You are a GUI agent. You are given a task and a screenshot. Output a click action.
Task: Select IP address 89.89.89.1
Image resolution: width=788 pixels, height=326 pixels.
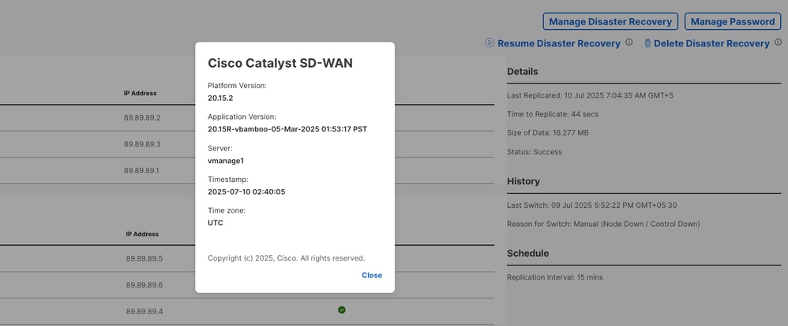[141, 171]
